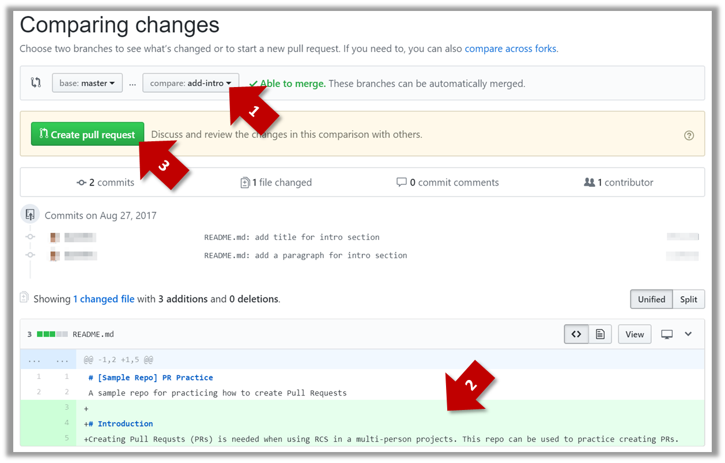Click the switch base and compare icon

coord(36,82)
